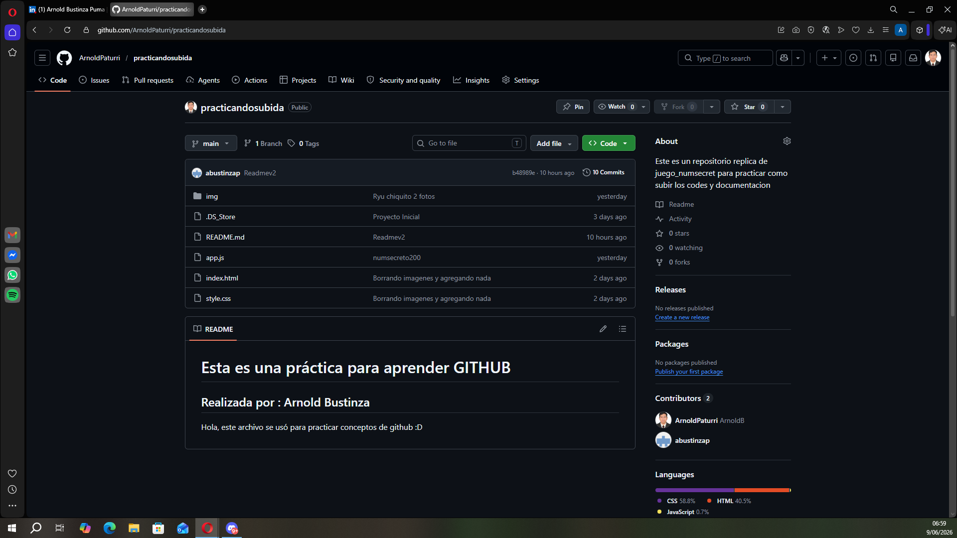Open Opera downloads icon in toolbar
Viewport: 957px width, 538px height.
tap(871, 30)
